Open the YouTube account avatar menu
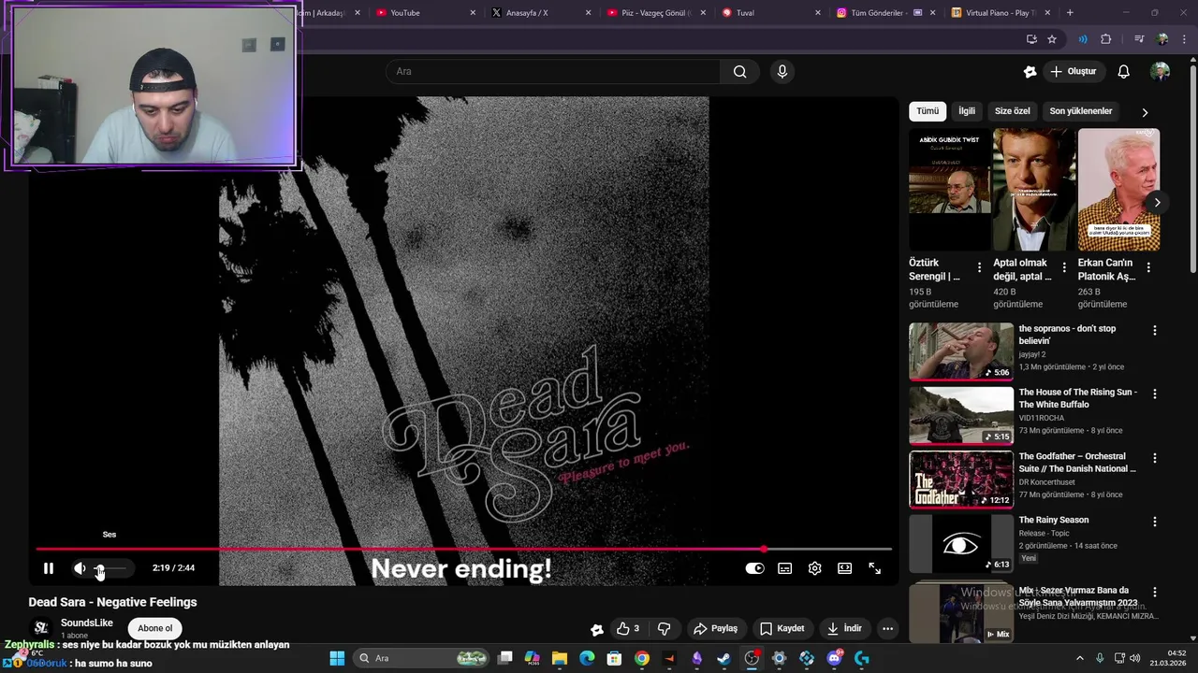 pyautogui.click(x=1160, y=71)
